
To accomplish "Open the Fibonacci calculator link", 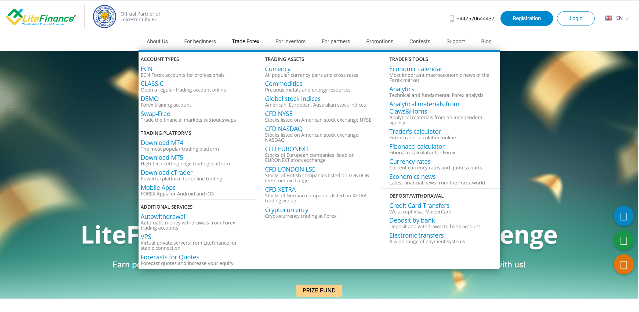I will coord(417,147).
